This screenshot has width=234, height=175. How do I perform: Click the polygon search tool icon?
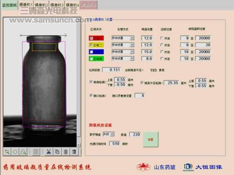23,152
